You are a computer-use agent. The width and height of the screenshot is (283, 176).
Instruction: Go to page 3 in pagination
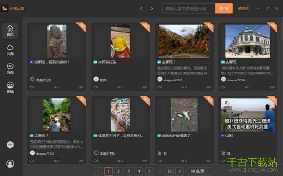129,171
